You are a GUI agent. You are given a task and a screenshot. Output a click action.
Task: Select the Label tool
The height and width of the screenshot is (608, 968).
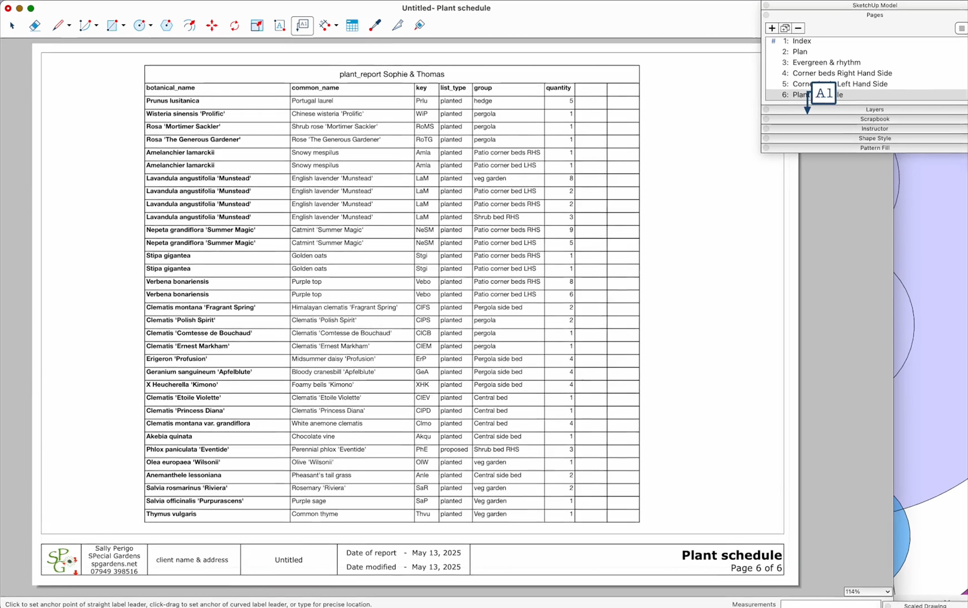tap(302, 25)
